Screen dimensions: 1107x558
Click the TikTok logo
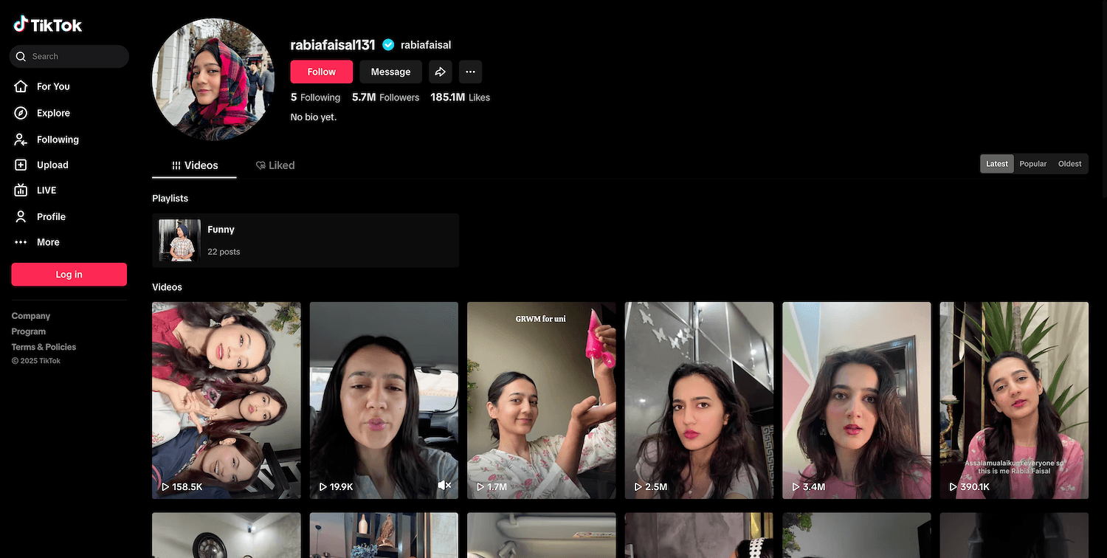click(48, 25)
